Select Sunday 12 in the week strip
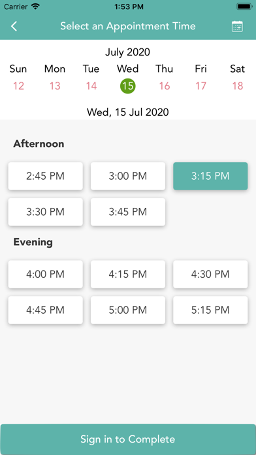Screen dimensions: 256x455 coord(18,86)
